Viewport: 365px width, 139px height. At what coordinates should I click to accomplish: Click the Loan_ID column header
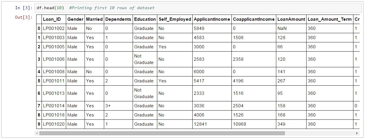(x=52, y=19)
